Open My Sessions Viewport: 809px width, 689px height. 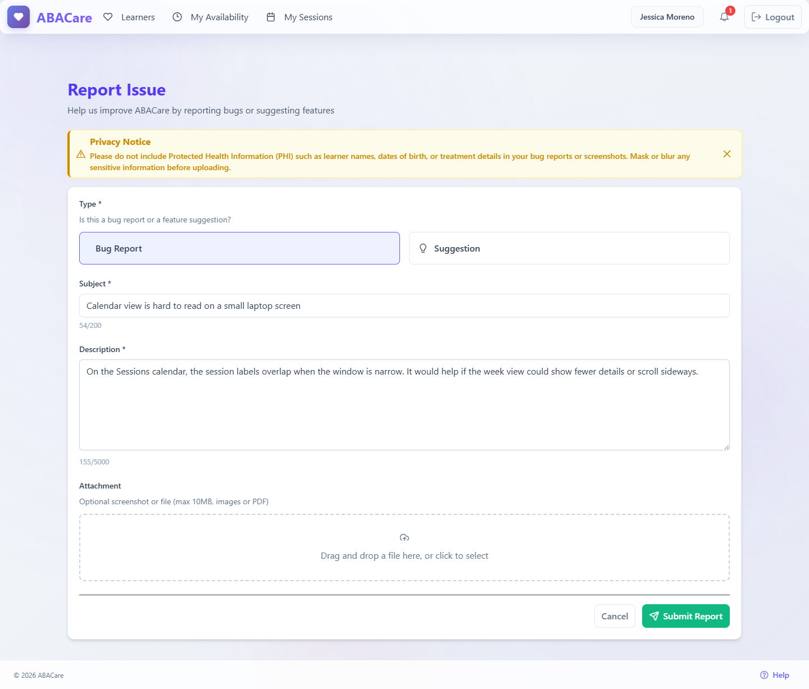tap(299, 17)
